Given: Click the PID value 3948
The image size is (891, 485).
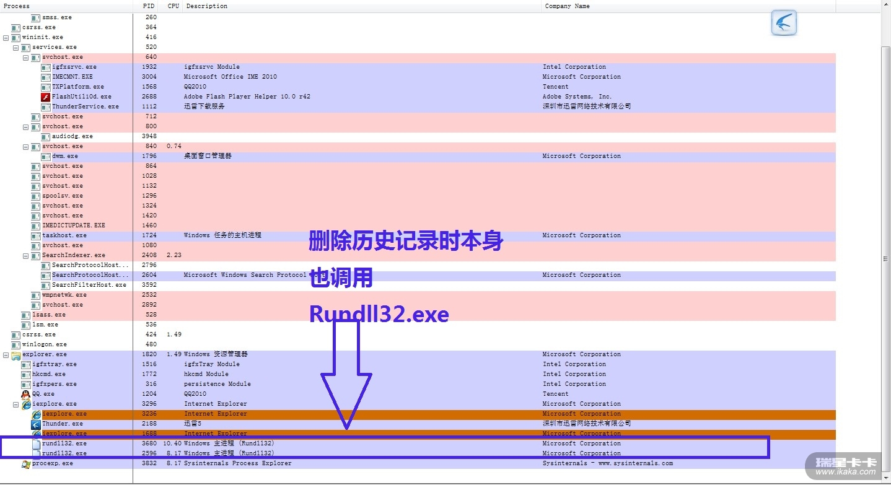Looking at the screenshot, I should [x=149, y=136].
